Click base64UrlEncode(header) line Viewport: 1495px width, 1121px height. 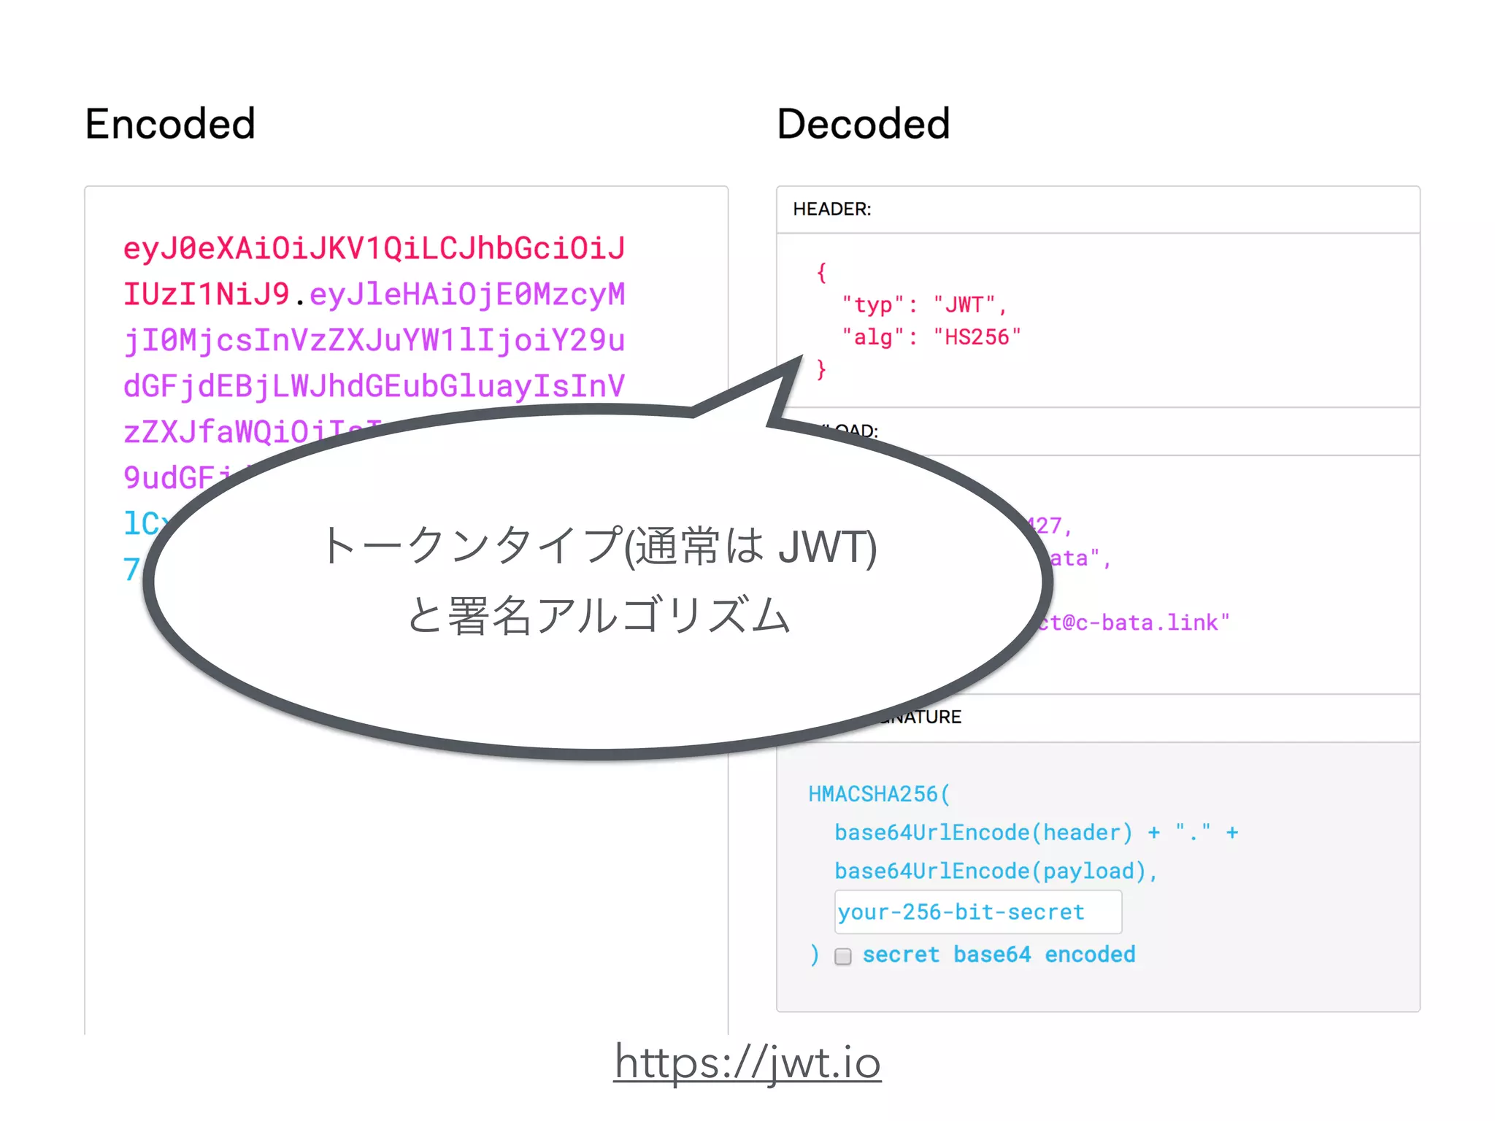coord(983,833)
